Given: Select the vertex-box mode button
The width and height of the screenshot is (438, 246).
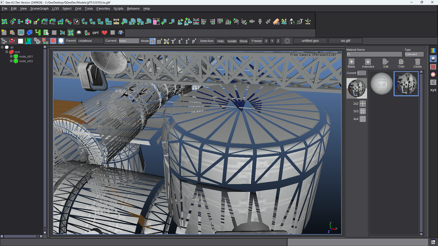Looking at the screenshot, I should (x=166, y=41).
